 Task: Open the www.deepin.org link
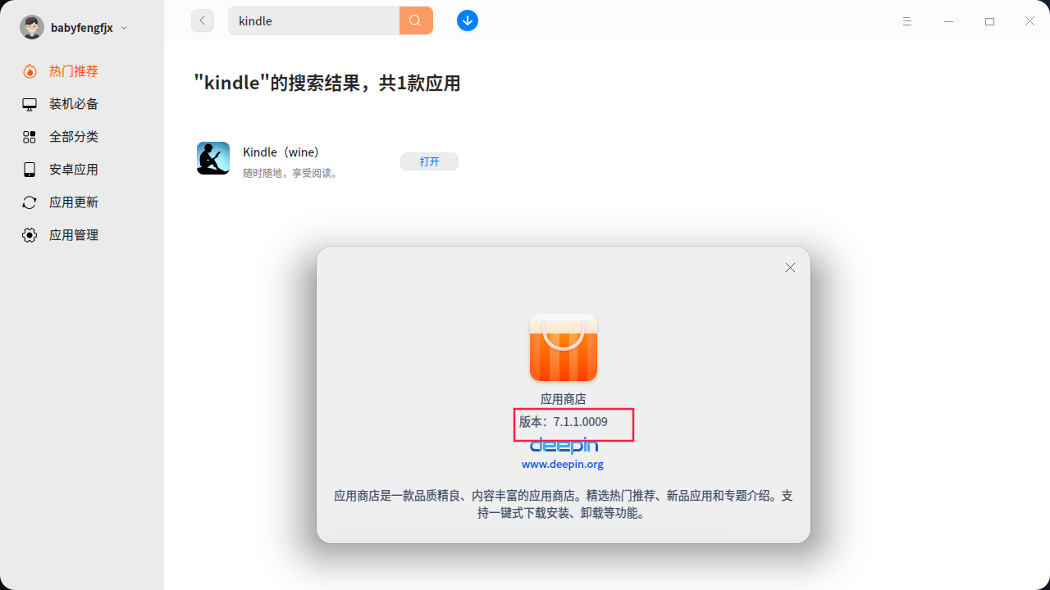click(563, 464)
